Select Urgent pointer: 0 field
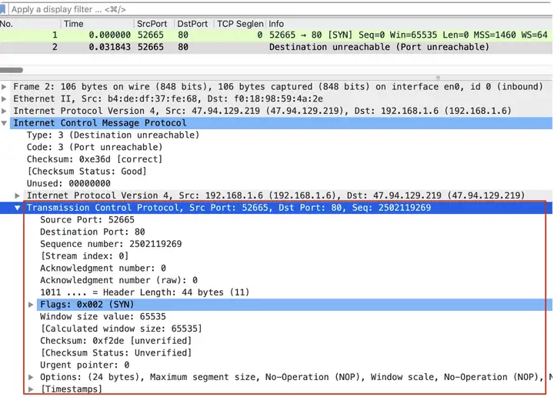 click(85, 365)
